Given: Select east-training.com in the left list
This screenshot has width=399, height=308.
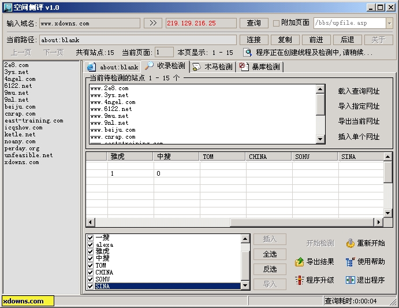Looking at the screenshot, I should pyautogui.click(x=34, y=121).
